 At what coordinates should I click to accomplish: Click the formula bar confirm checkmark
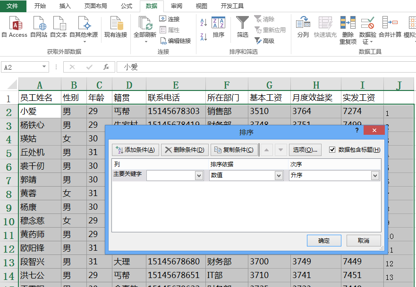tap(89, 67)
